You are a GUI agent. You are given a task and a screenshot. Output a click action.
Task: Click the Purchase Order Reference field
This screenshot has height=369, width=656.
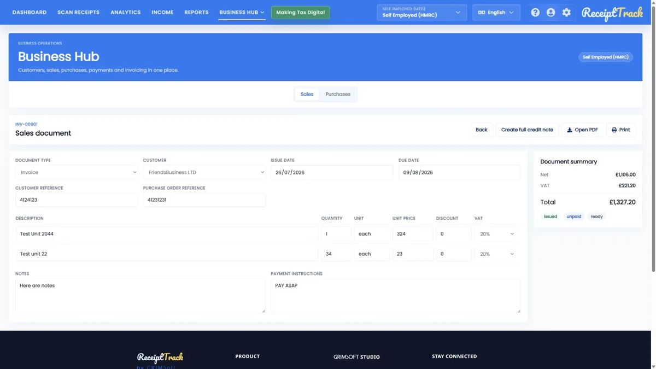[204, 200]
